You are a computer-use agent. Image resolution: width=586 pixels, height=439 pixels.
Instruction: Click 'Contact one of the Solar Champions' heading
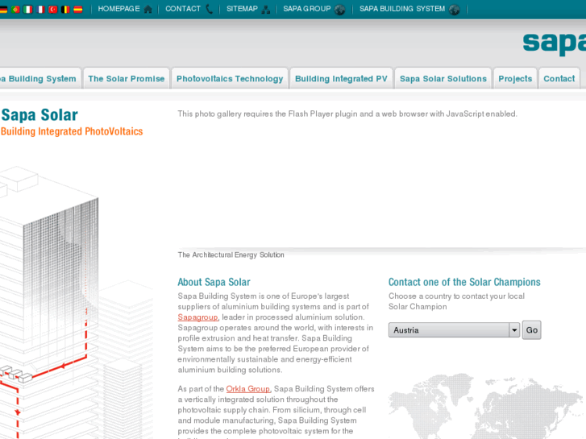click(464, 282)
